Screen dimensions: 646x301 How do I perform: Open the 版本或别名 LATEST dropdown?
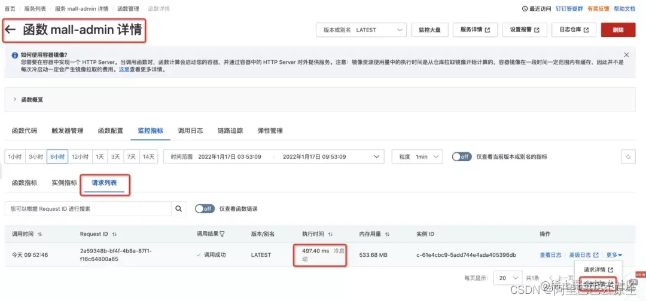(x=361, y=30)
